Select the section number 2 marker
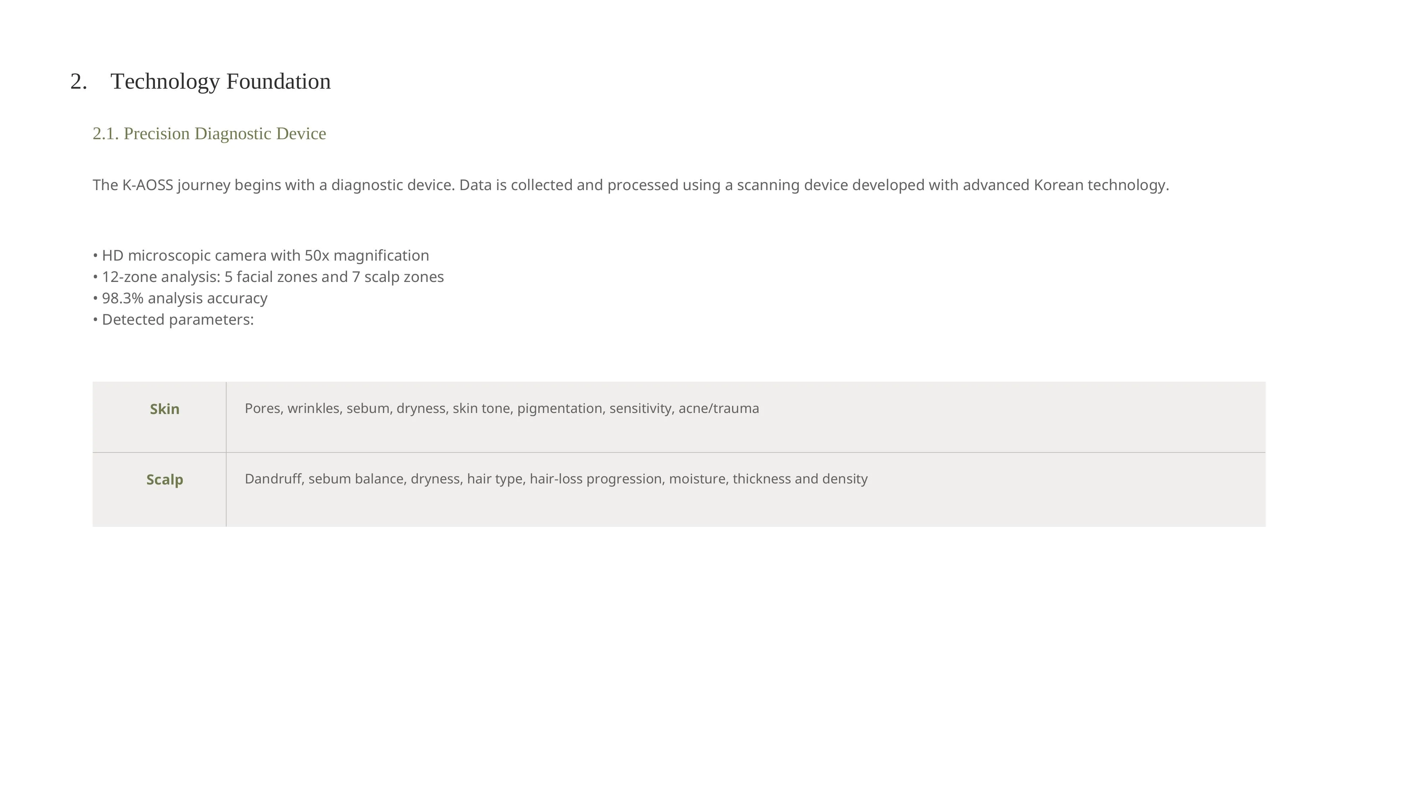The width and height of the screenshot is (1425, 801). pos(78,81)
